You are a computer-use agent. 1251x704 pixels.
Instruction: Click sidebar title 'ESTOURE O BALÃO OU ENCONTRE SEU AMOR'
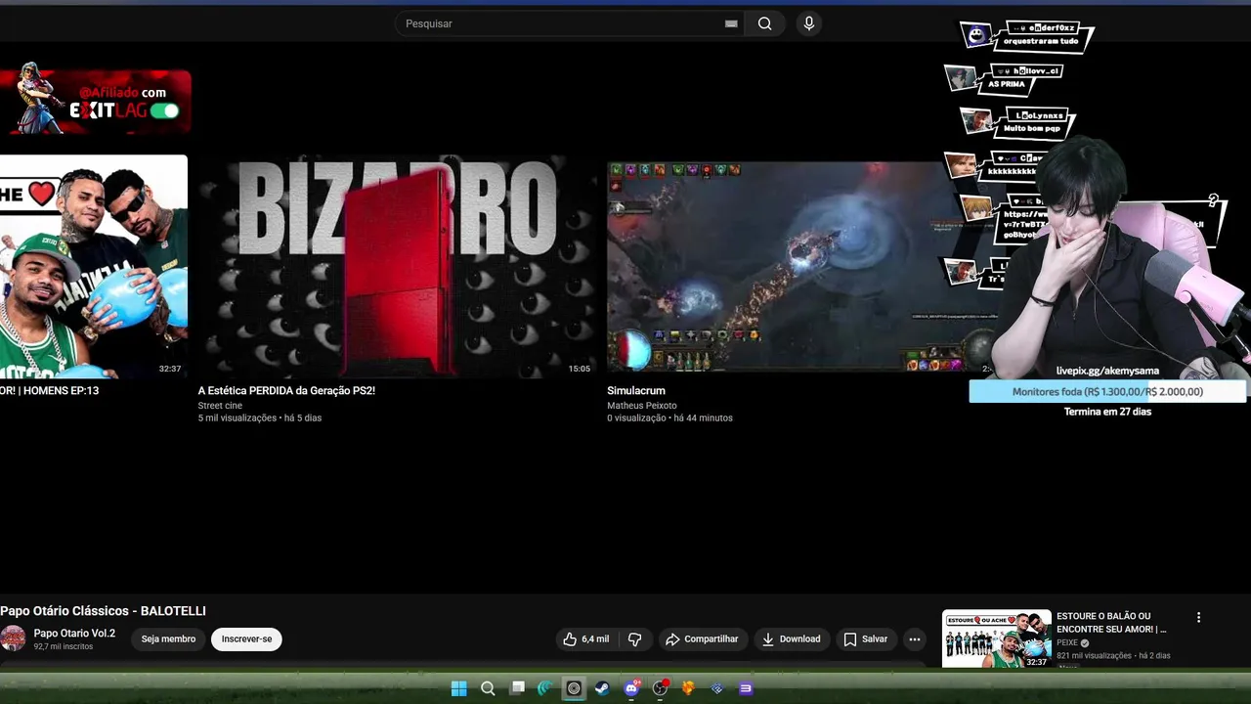pyautogui.click(x=1112, y=622)
